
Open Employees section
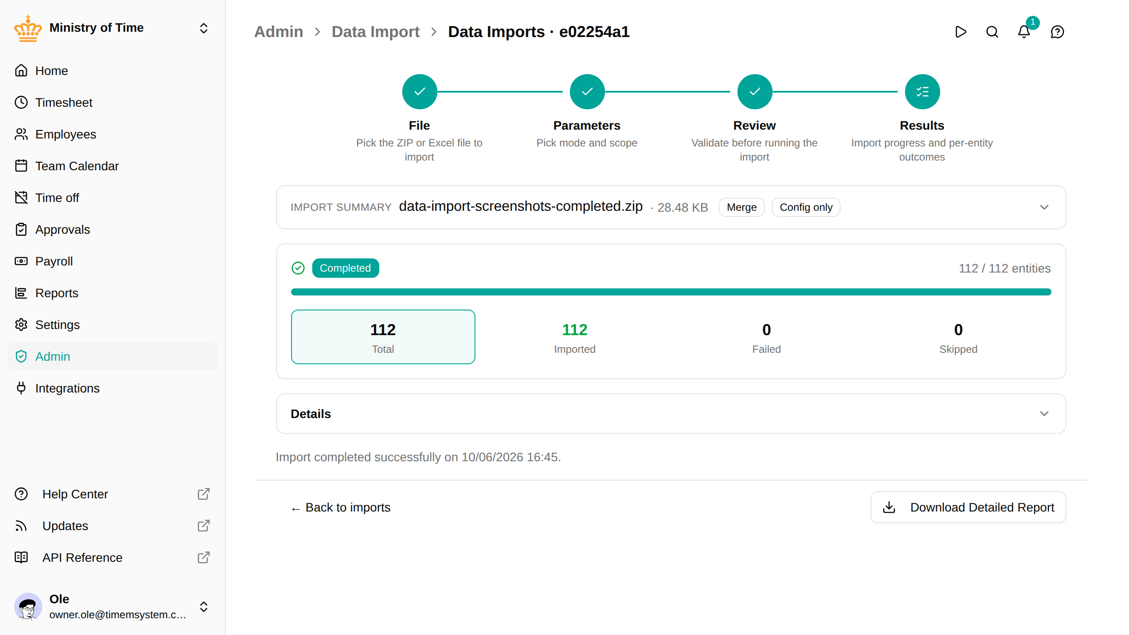(112, 134)
